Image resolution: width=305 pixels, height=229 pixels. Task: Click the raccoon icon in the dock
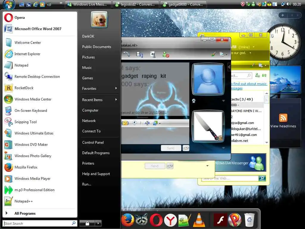coord(141,220)
